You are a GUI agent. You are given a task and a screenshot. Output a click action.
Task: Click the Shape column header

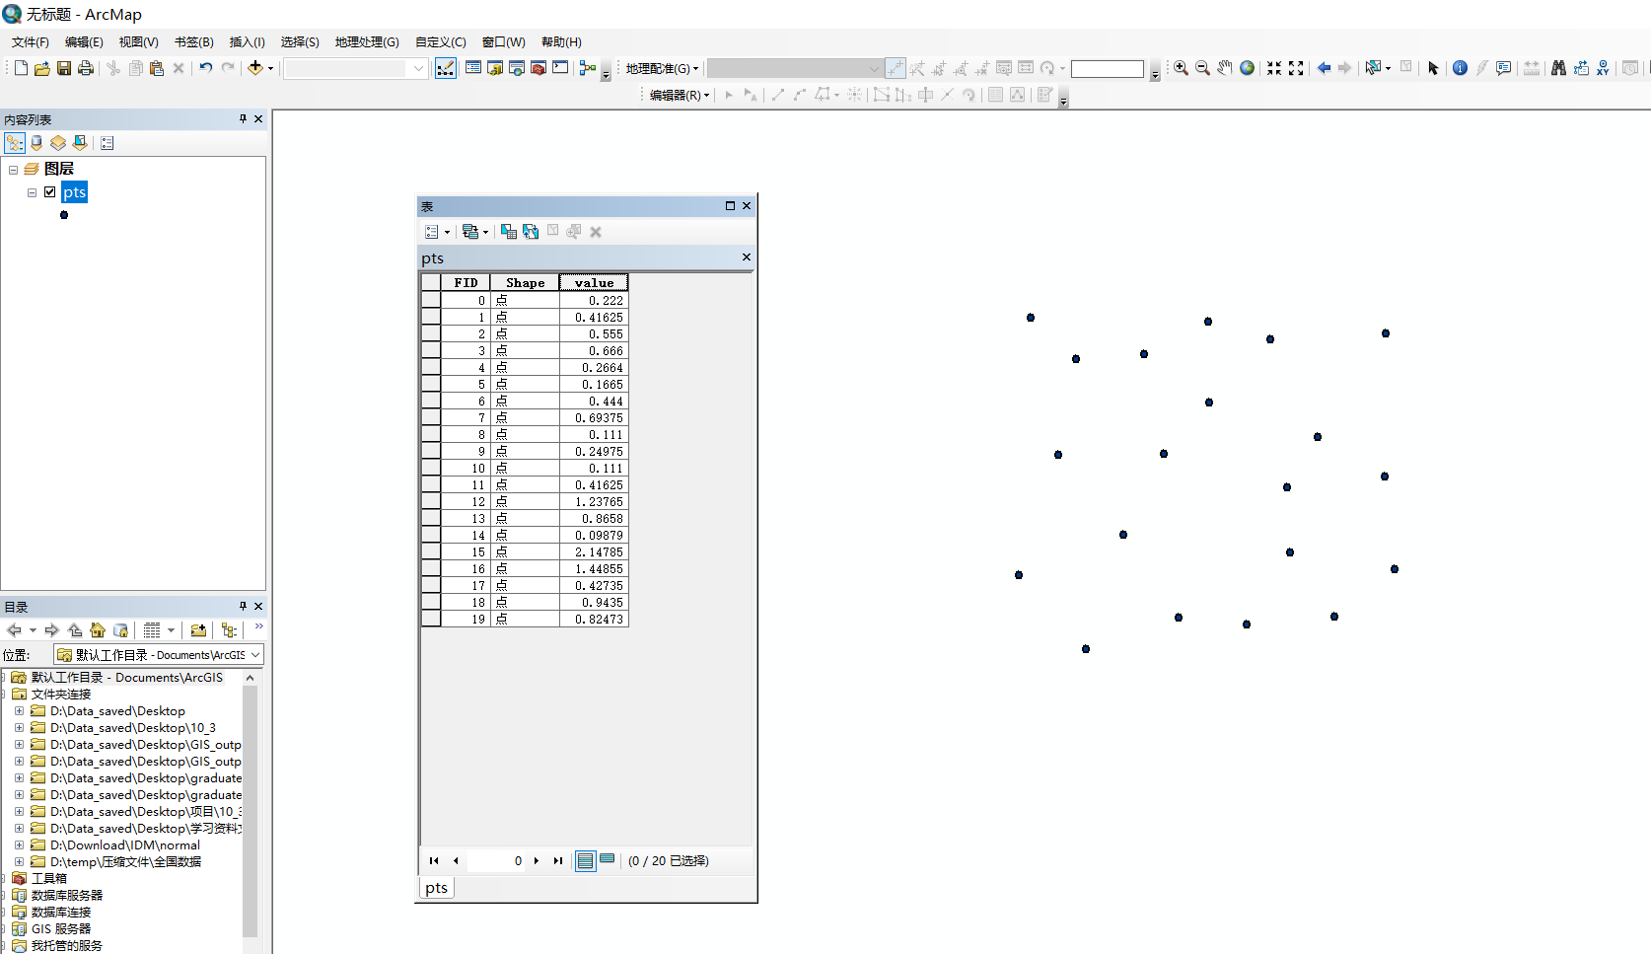pyautogui.click(x=525, y=282)
